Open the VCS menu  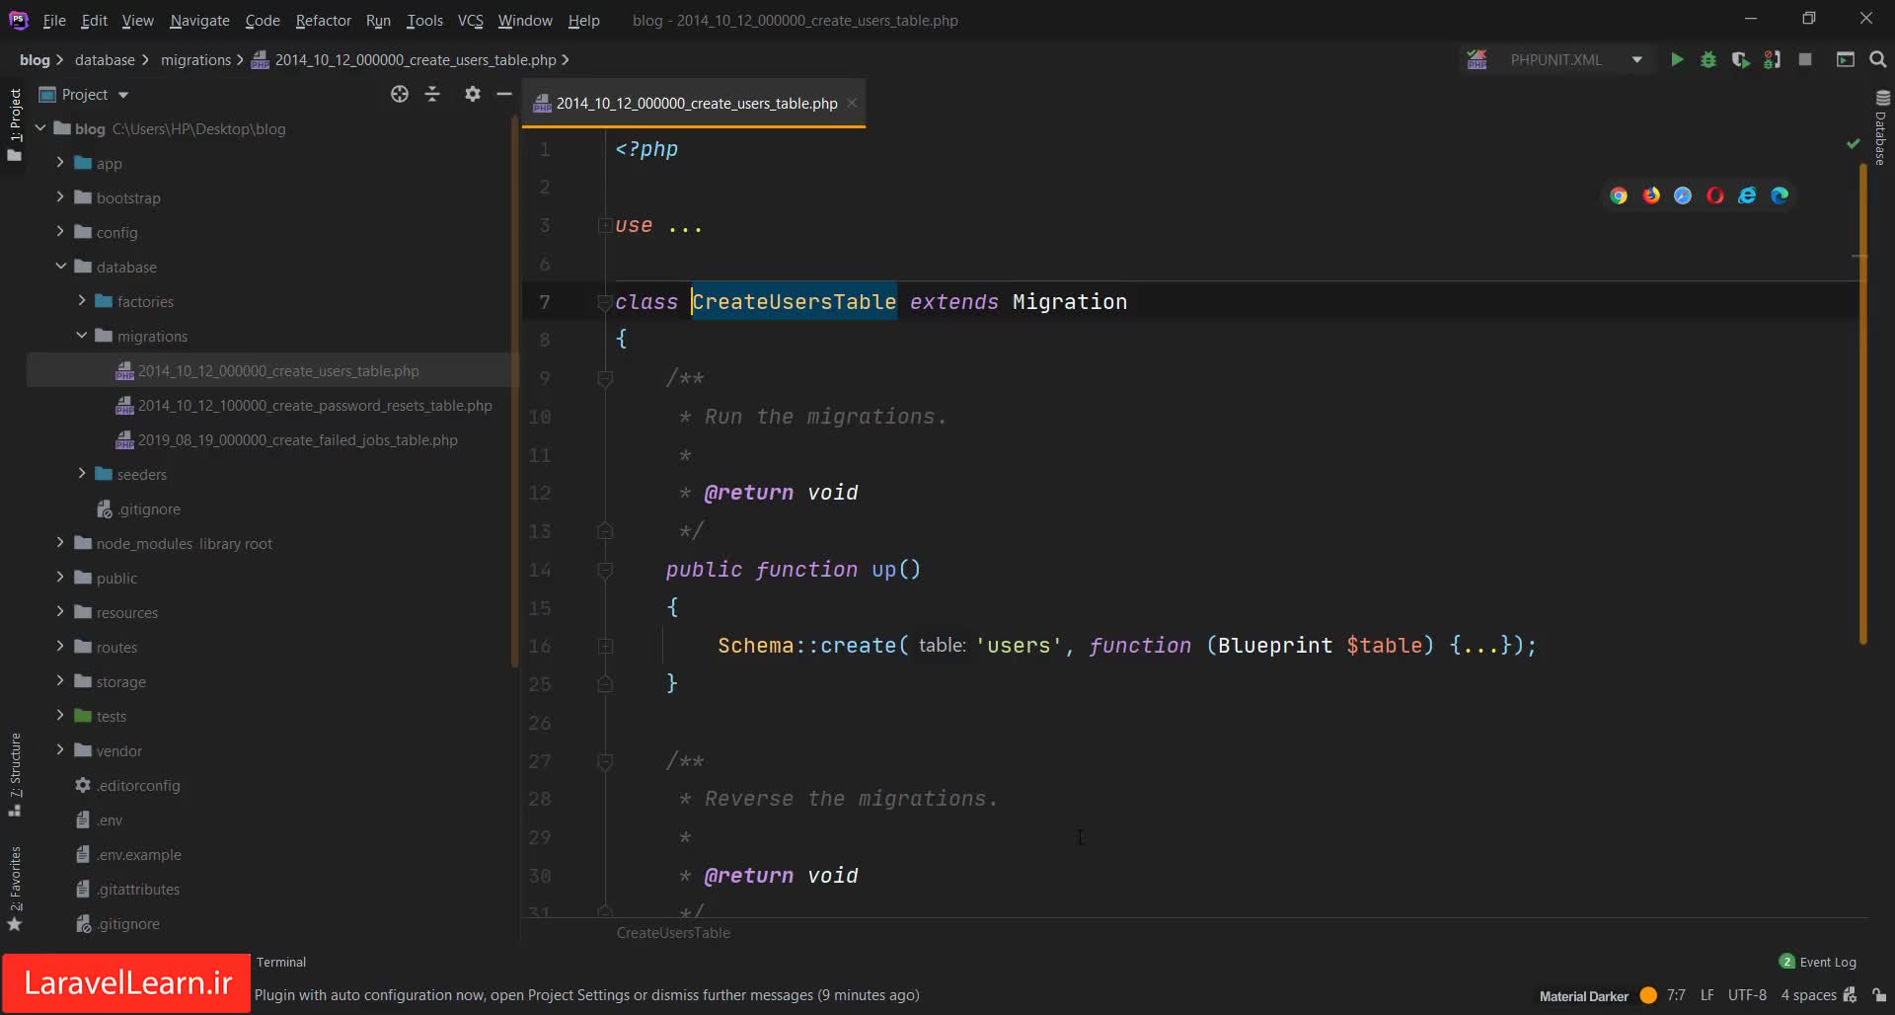tap(470, 20)
